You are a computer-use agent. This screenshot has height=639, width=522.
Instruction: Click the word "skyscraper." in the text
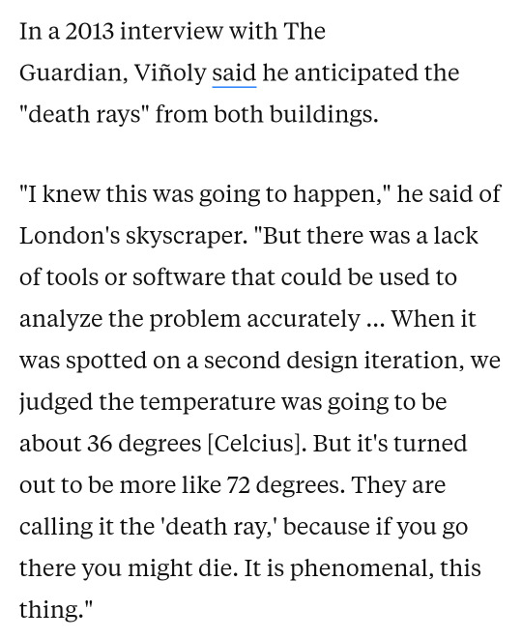[187, 238]
